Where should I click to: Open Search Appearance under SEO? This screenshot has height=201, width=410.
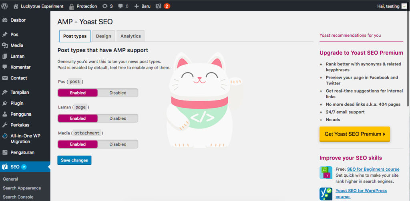pos(22,188)
